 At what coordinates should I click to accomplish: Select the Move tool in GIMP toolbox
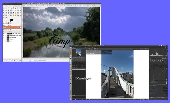click(x=11, y=10)
